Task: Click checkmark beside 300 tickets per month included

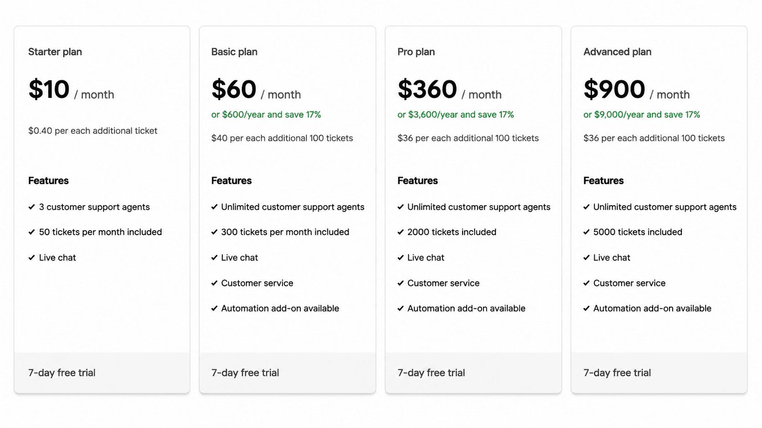Action: [x=214, y=232]
